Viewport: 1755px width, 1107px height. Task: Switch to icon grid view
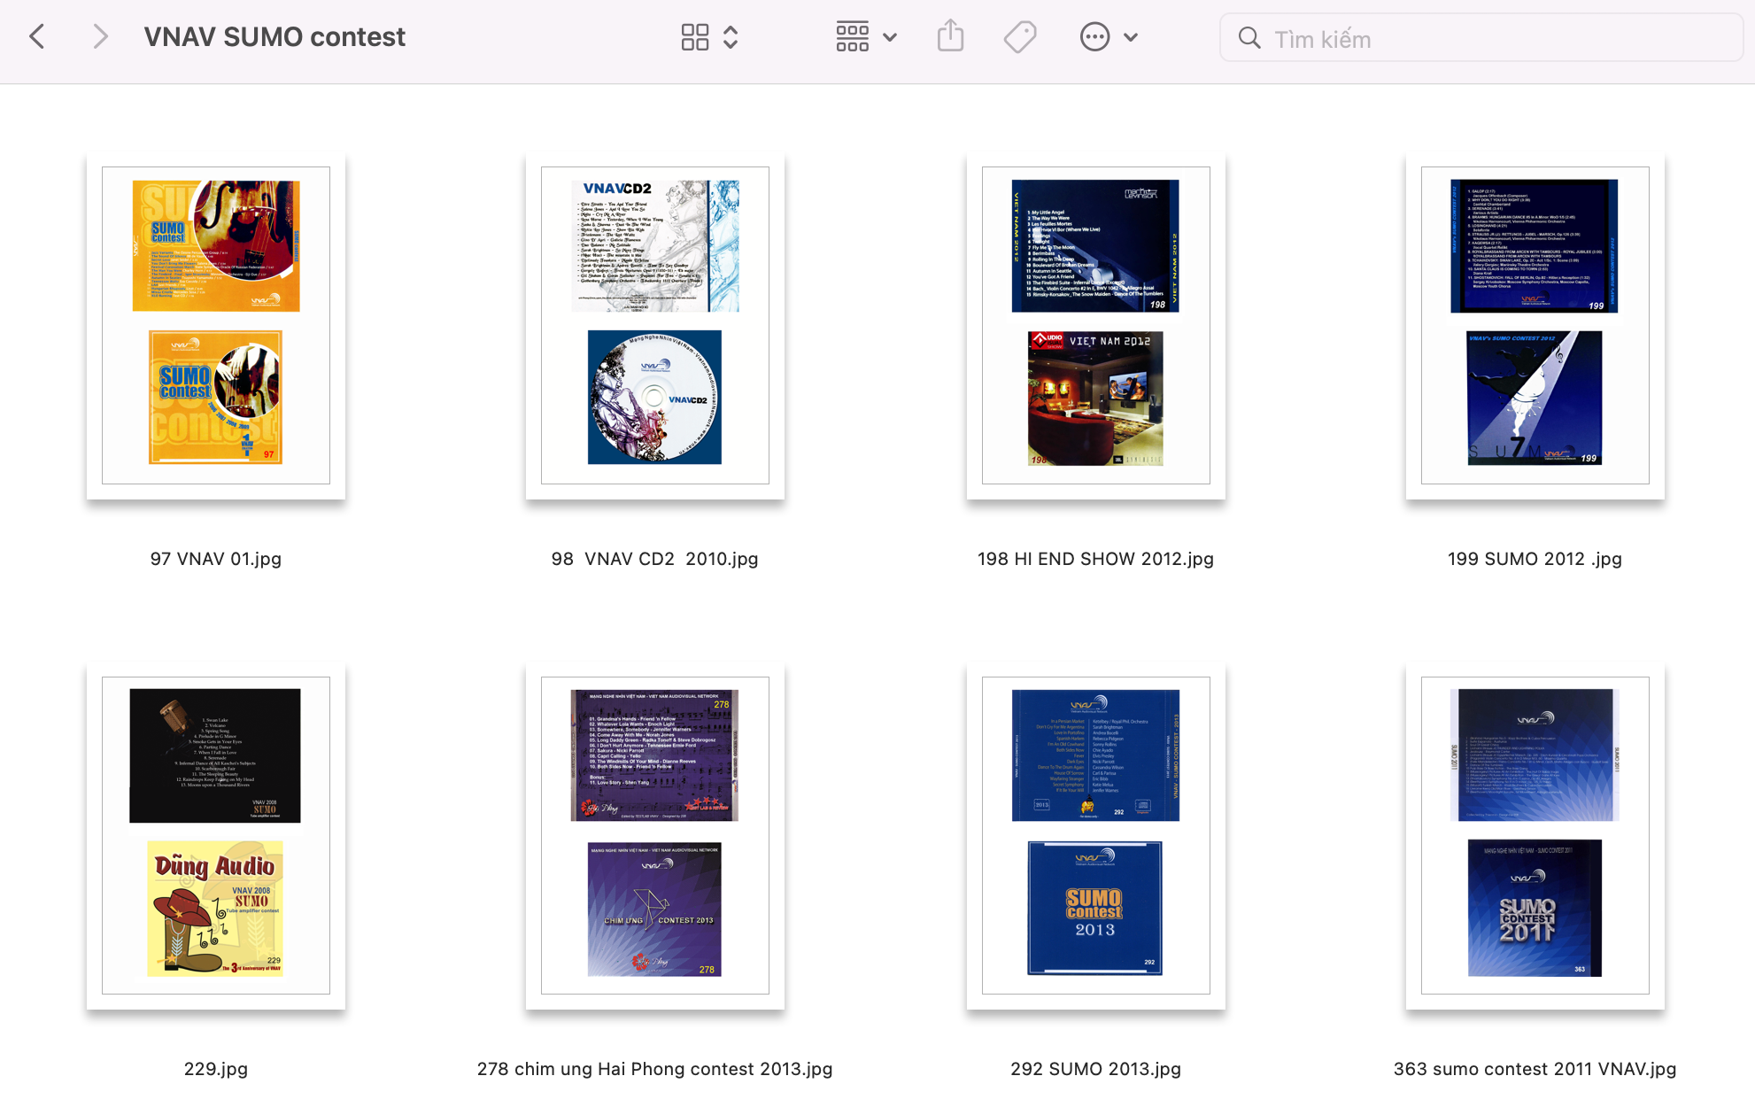(x=695, y=37)
